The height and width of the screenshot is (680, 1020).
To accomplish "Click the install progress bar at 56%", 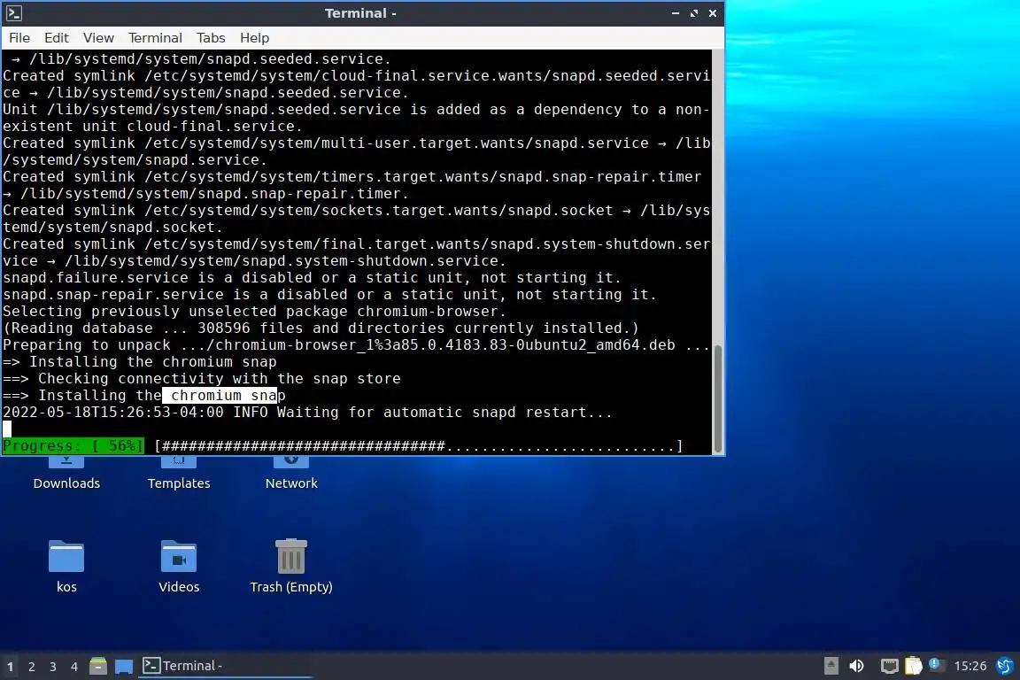I will [343, 445].
